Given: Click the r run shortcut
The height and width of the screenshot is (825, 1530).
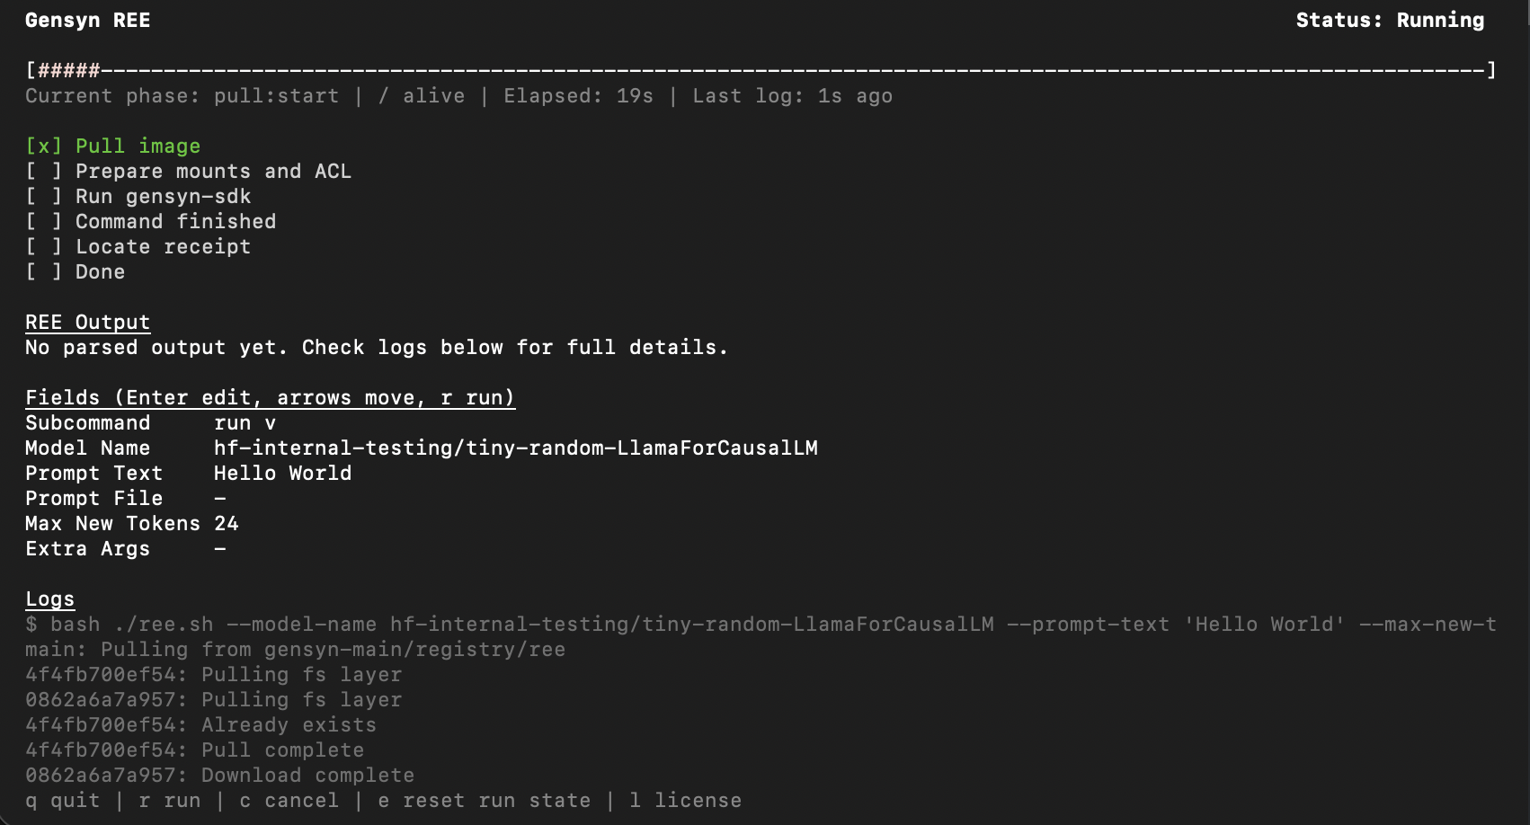Looking at the screenshot, I should click(170, 801).
